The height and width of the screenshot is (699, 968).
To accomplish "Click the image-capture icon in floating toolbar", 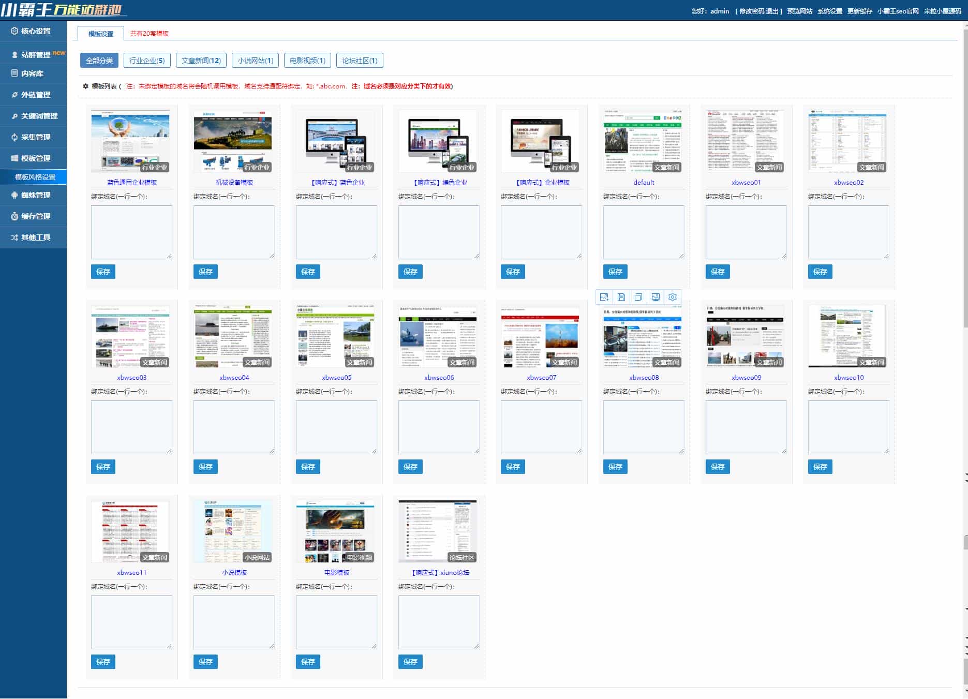I will (604, 297).
